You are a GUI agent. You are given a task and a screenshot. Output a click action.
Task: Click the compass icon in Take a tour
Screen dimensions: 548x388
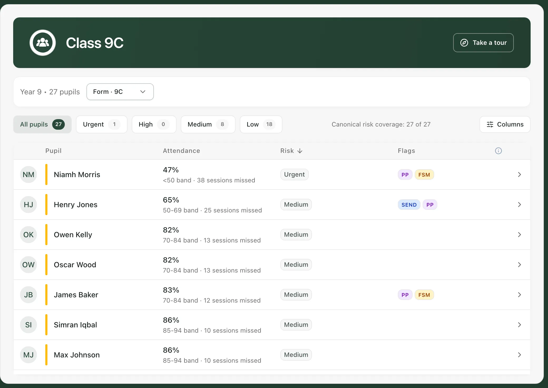[464, 43]
